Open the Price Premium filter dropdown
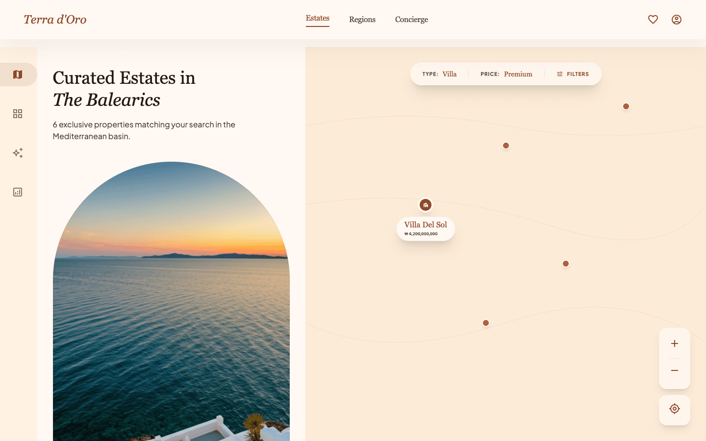Screen dimensions: 706x441 click(506, 74)
